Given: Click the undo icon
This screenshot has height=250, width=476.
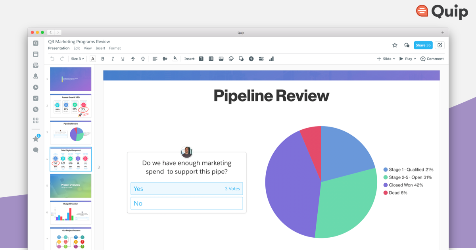Looking at the screenshot, I should tap(52, 58).
